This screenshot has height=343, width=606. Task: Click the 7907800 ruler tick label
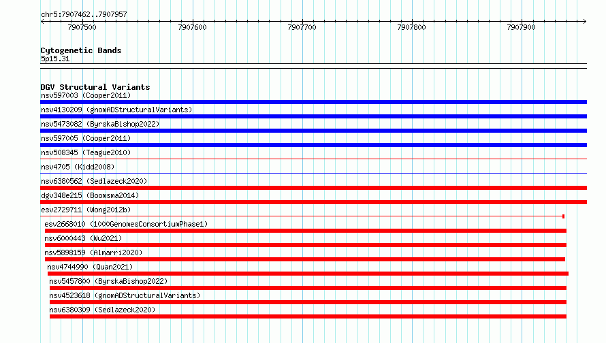click(411, 27)
